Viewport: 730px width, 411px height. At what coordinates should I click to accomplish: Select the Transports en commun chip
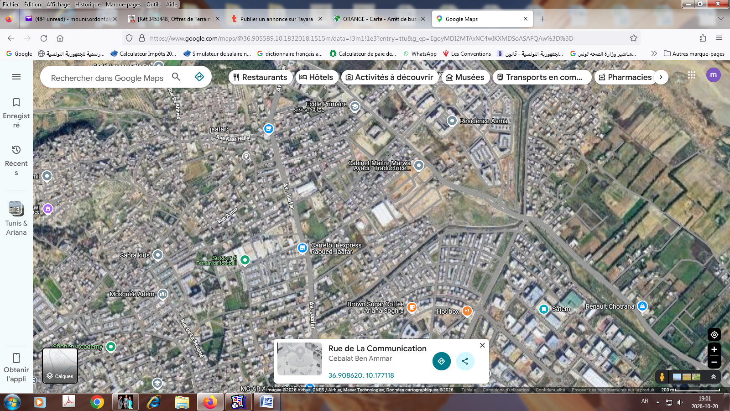point(542,77)
